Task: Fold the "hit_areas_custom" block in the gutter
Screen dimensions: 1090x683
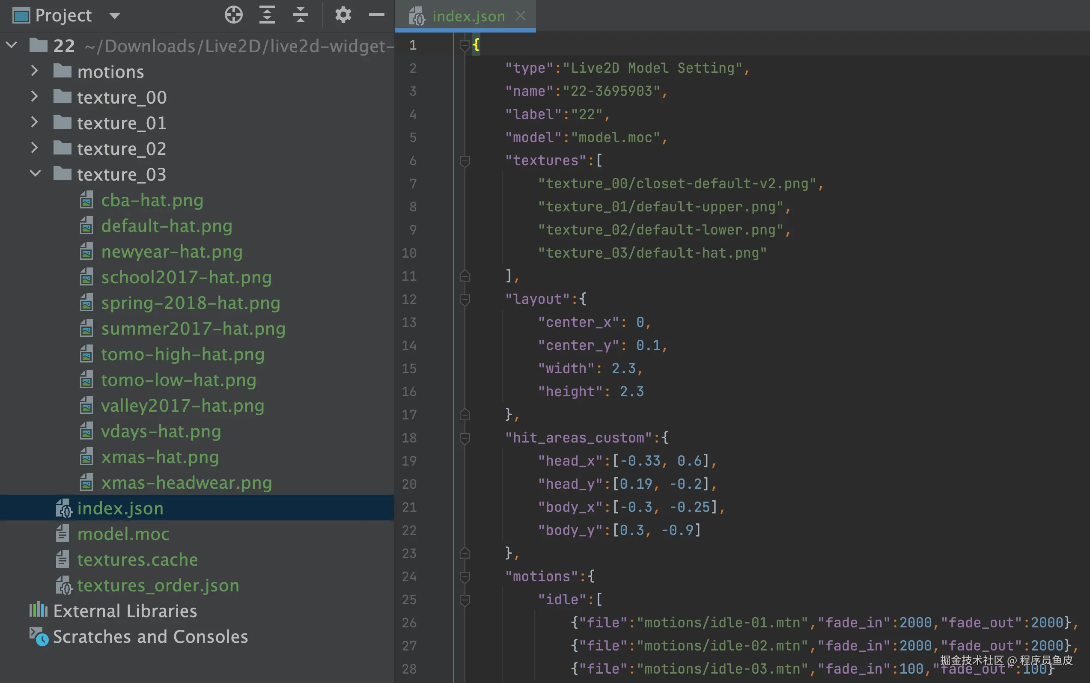Action: click(x=465, y=438)
